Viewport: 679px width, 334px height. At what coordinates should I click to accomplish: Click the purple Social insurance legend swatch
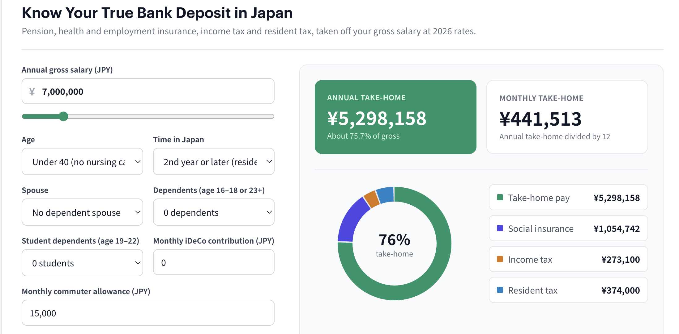click(x=500, y=228)
